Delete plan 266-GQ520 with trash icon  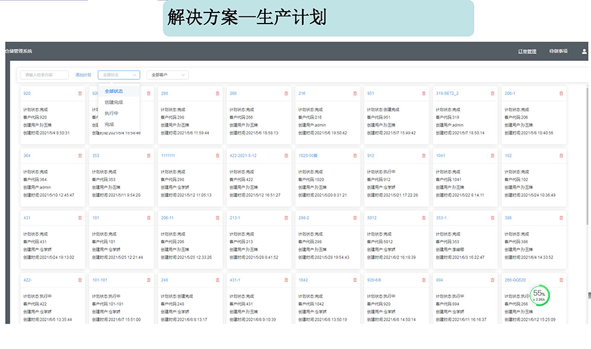(561, 280)
